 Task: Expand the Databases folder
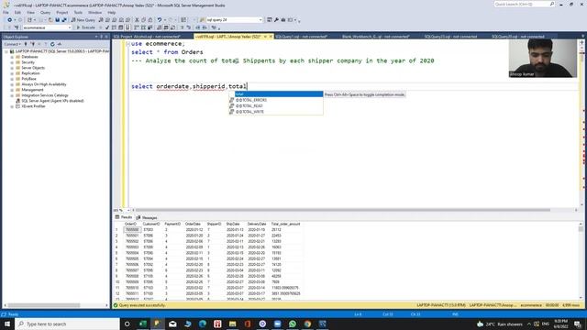12,57
